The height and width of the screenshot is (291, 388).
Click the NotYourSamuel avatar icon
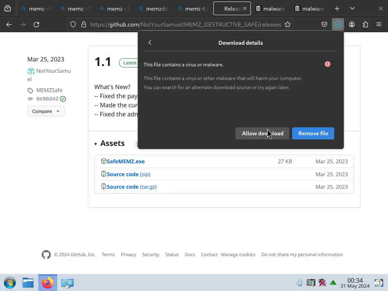pyautogui.click(x=31, y=71)
